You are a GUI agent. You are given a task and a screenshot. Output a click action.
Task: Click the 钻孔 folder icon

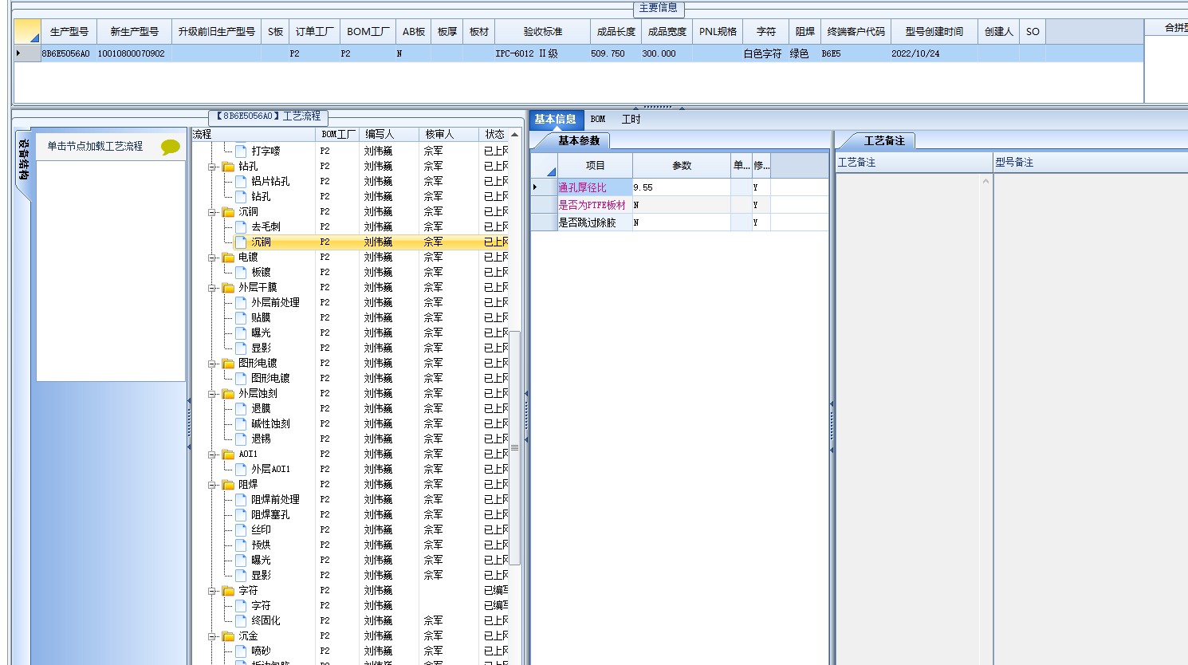(x=228, y=167)
